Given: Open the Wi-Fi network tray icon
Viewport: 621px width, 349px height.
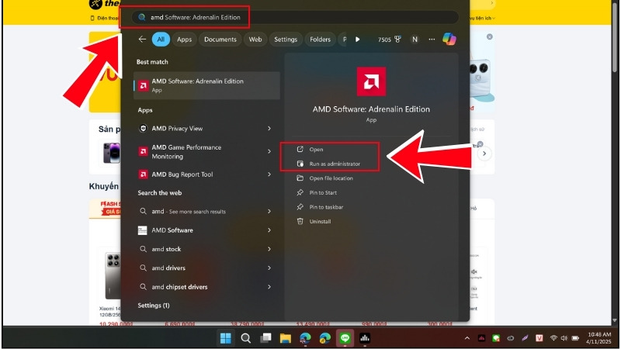Looking at the screenshot, I should click(x=553, y=338).
